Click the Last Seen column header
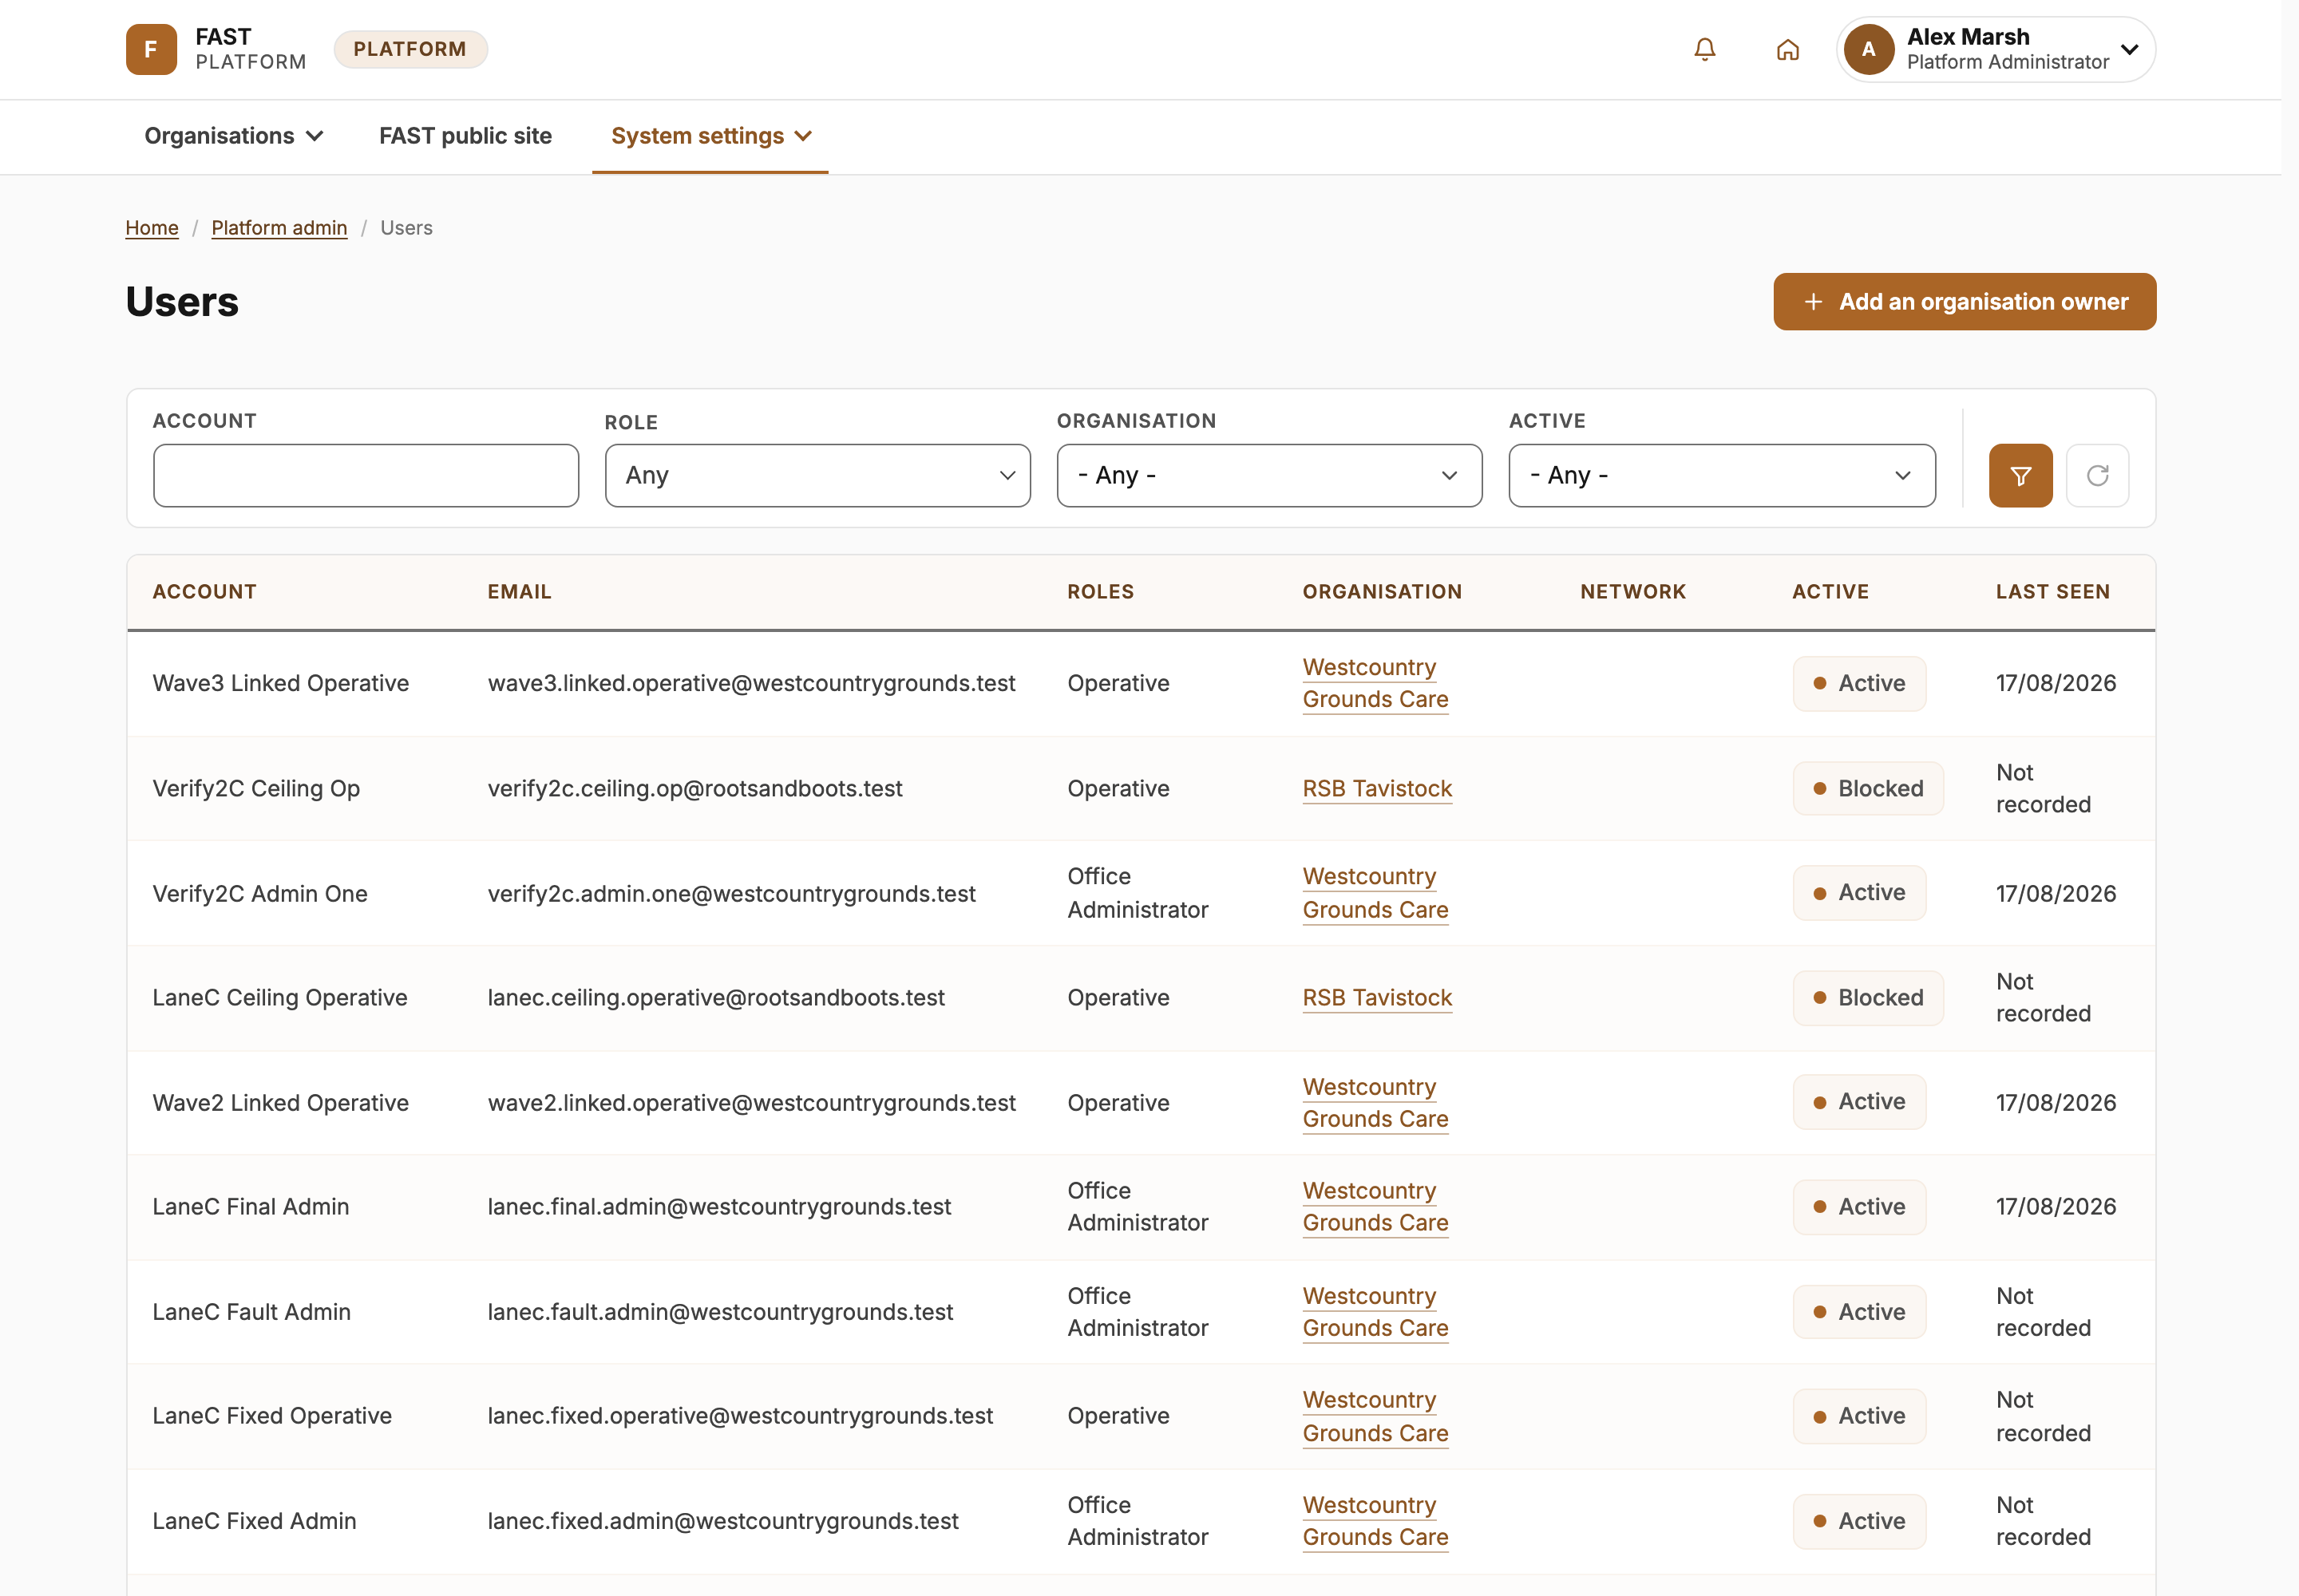 tap(2052, 592)
